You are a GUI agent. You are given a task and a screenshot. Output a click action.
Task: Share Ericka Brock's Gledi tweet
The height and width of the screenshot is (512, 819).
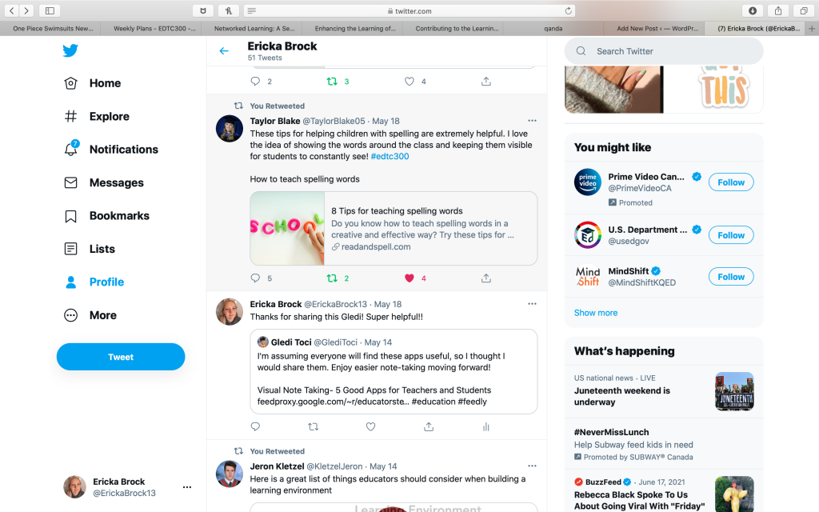(x=429, y=426)
